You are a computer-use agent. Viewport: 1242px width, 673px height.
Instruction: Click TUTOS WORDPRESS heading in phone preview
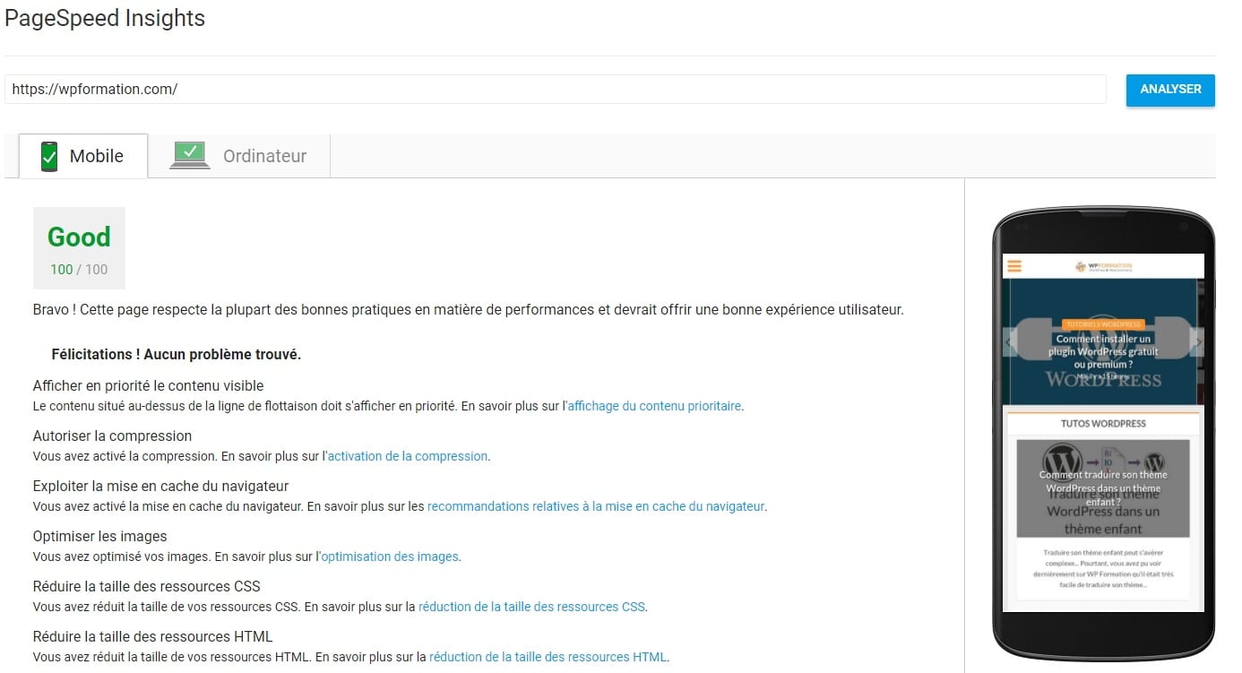tap(1103, 423)
